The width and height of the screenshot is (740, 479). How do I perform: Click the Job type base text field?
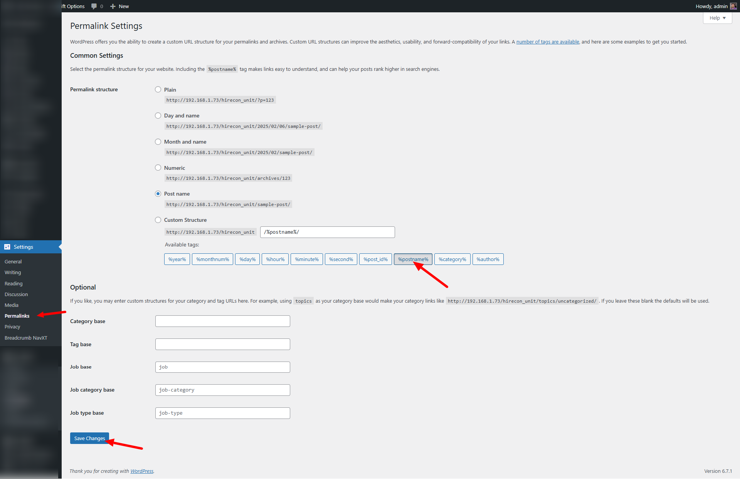click(222, 413)
